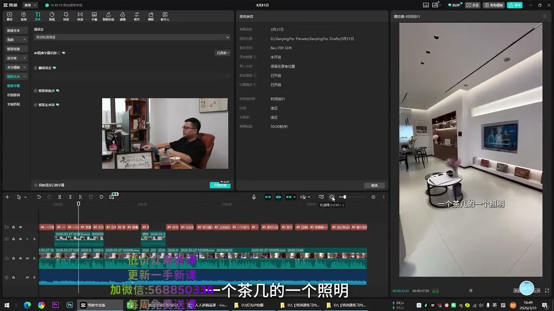Open the 数字人 digital human panel
554x311 pixels.
[165, 16]
